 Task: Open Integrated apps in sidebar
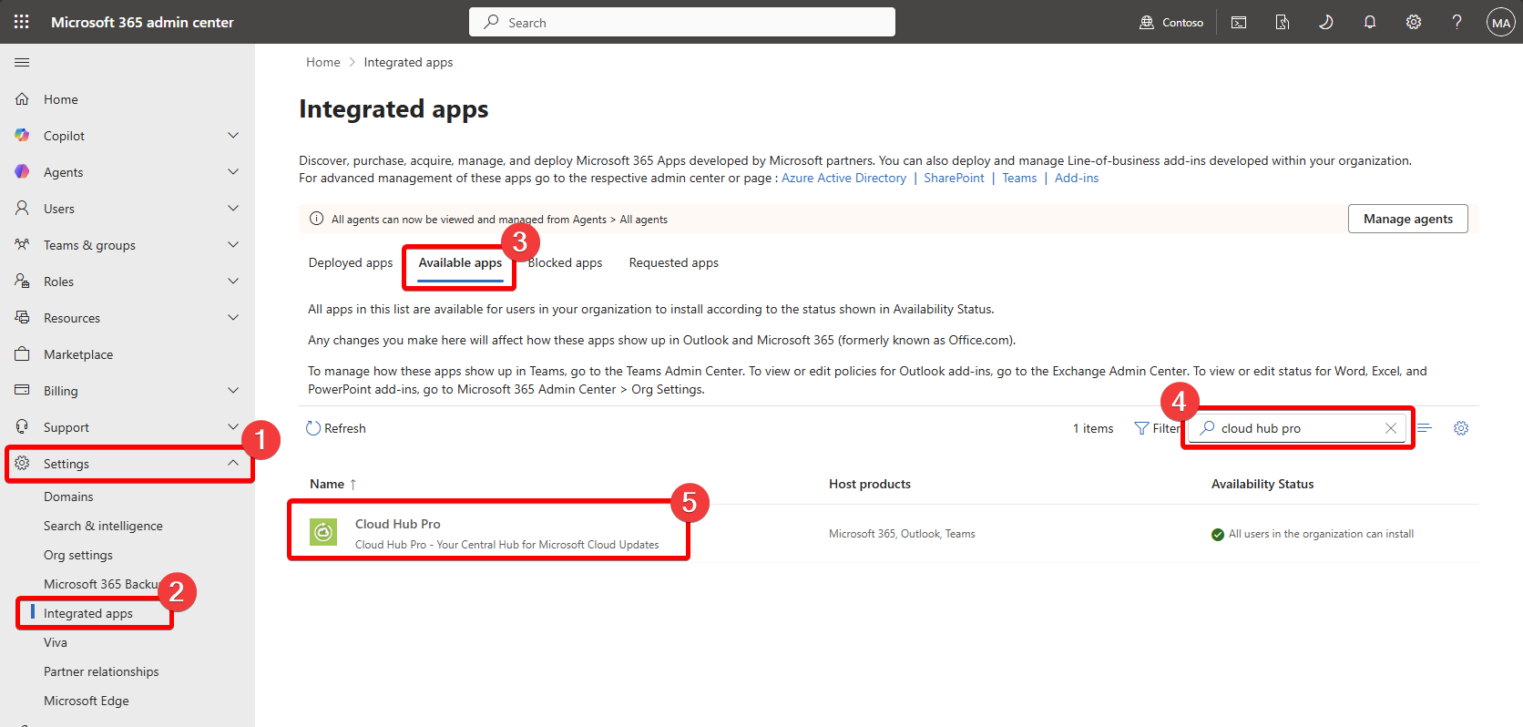point(88,613)
